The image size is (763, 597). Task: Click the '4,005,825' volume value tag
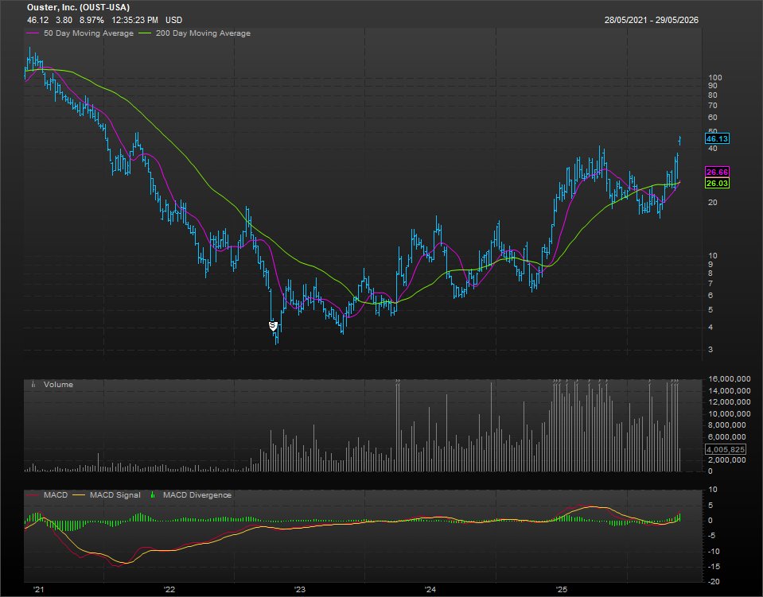tap(725, 449)
